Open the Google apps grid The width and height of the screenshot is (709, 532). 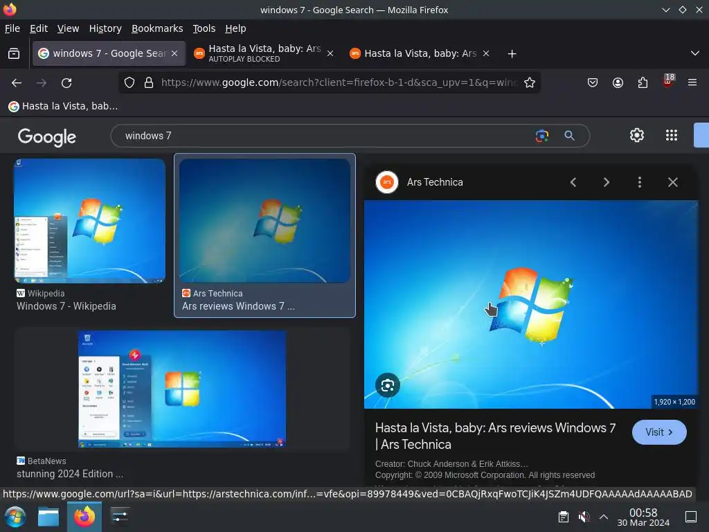672,135
